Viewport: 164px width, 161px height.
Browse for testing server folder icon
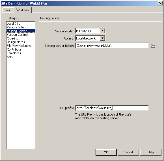[x=153, y=46]
